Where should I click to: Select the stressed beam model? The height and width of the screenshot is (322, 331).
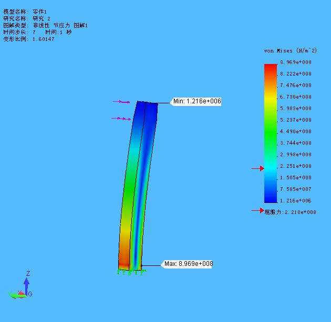click(138, 186)
